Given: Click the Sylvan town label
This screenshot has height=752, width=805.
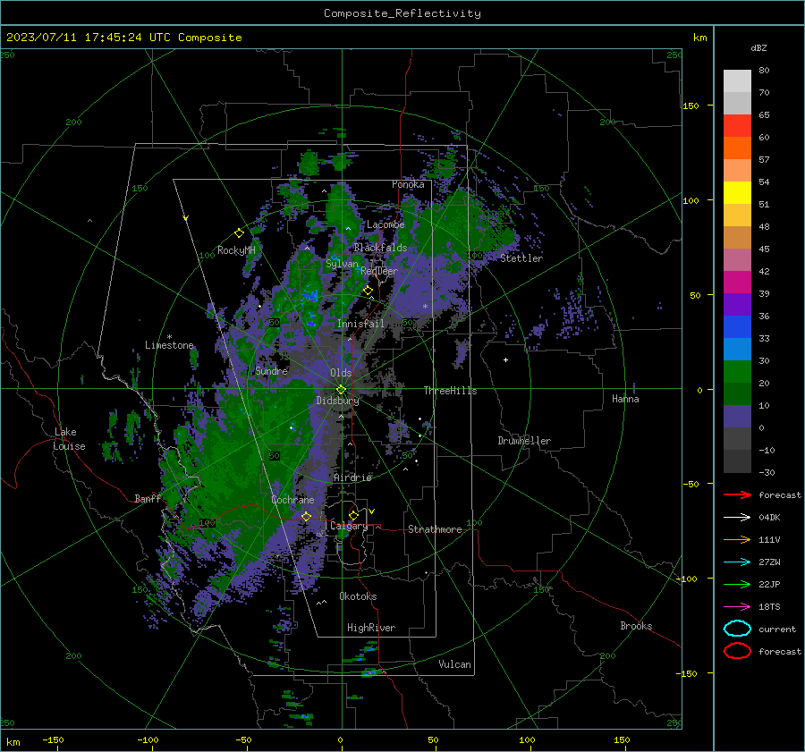Looking at the screenshot, I should click(342, 264).
